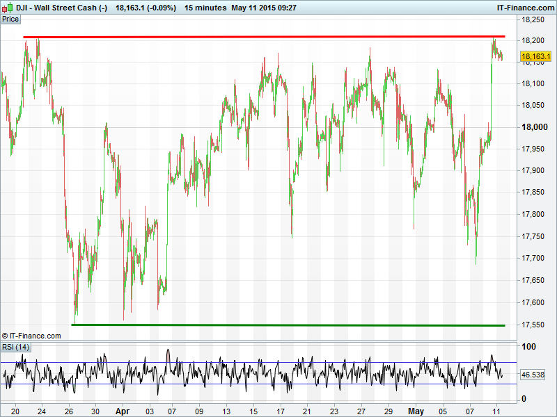Click the candlestick icon beside DJI title
The width and height of the screenshot is (557, 417).
click(8, 8)
